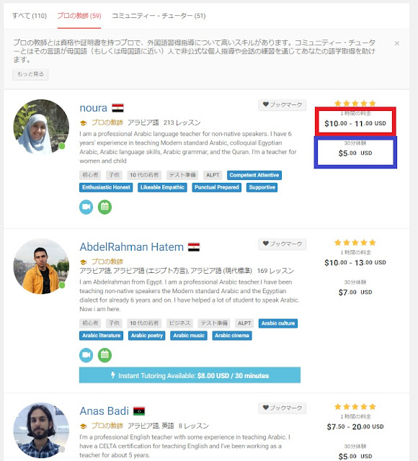Click the 8 レッスン lesson count
Screen dimensions: 418x461
pos(194,426)
